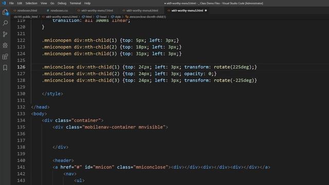Click the .mniconclose selector on line 127
The image size is (329, 185).
[x=58, y=74]
